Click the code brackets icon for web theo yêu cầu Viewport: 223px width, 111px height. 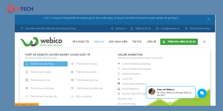pos(27,96)
